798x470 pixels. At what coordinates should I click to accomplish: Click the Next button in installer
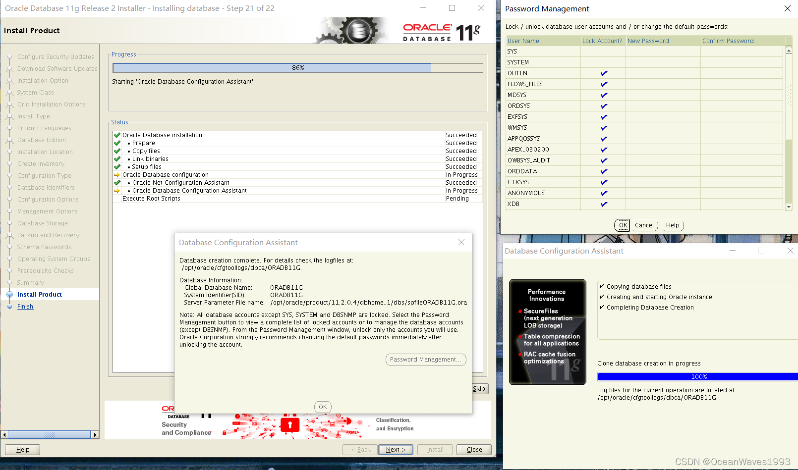tap(396, 450)
